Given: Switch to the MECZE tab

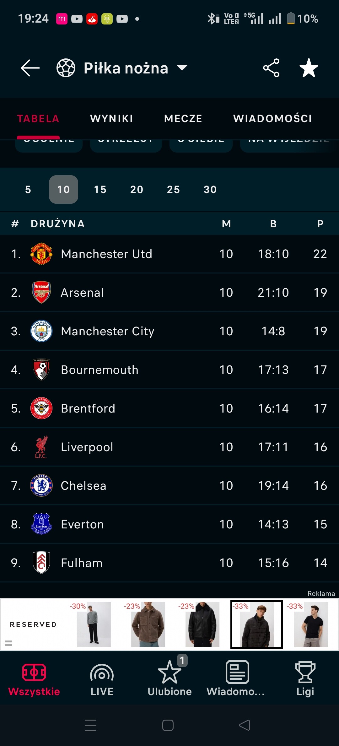Looking at the screenshot, I should [183, 119].
